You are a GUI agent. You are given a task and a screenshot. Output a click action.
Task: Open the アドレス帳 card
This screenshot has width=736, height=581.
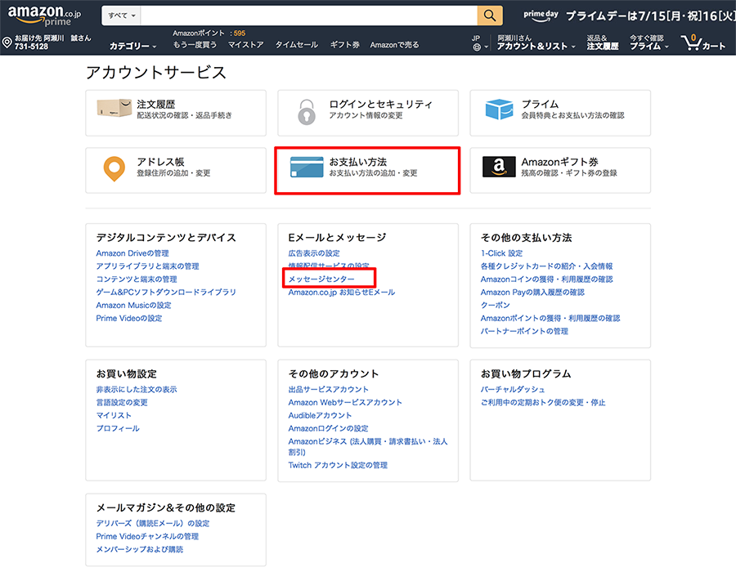click(176, 170)
